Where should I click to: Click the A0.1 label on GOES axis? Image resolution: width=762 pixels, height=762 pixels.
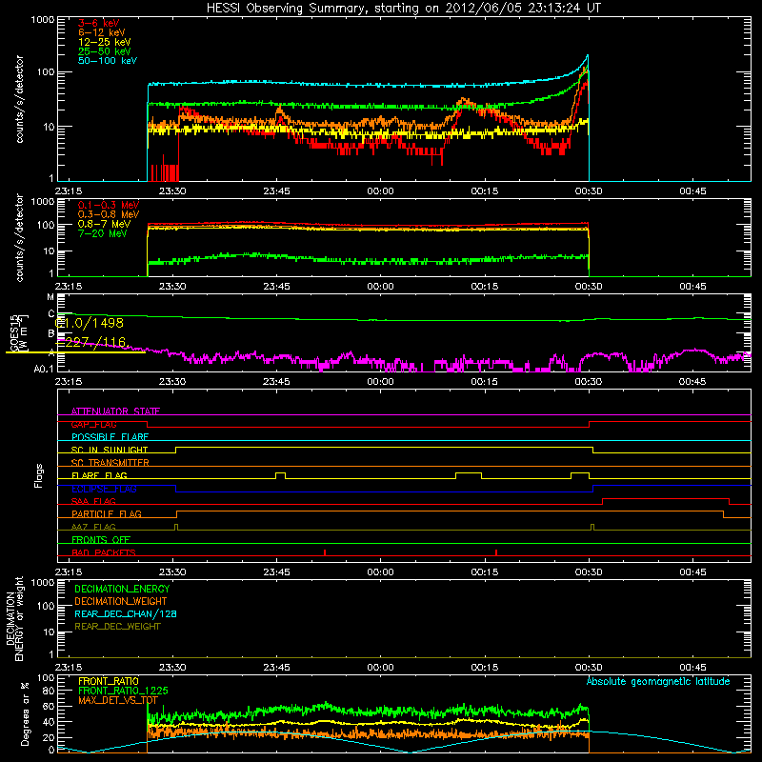(x=44, y=370)
